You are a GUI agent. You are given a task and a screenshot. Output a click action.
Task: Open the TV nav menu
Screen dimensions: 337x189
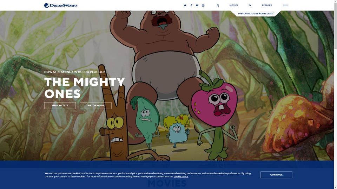pos(250,5)
